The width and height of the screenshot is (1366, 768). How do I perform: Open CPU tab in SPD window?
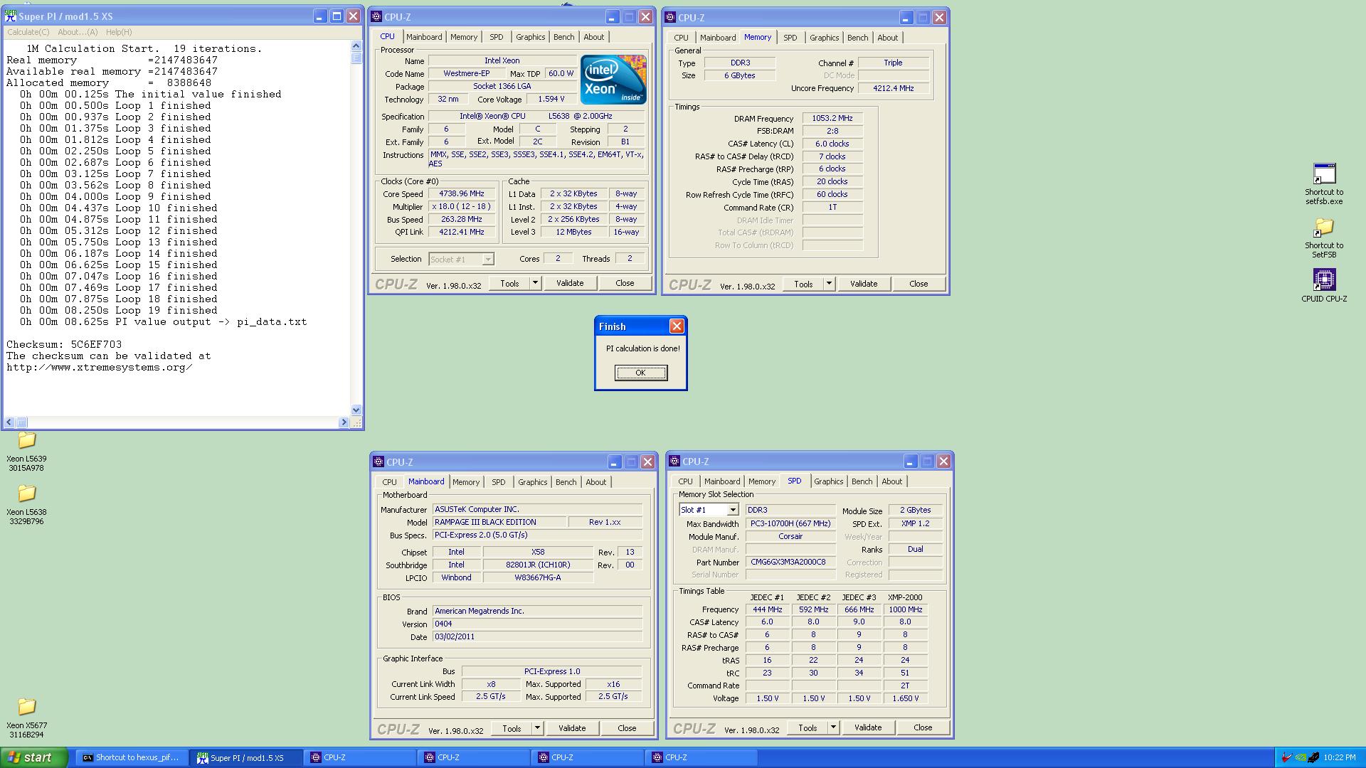pos(685,481)
